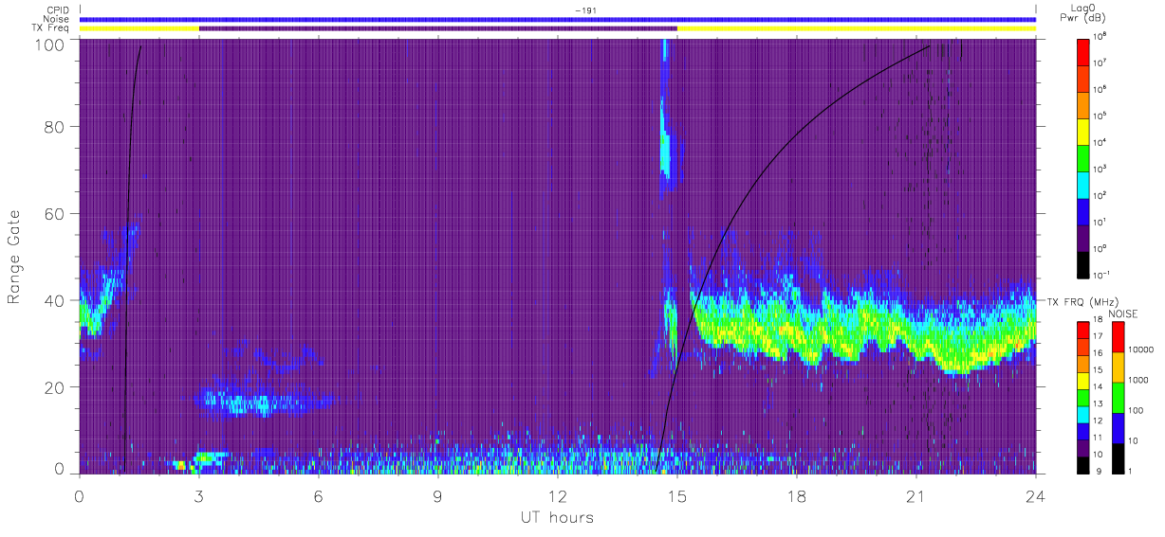The image size is (1165, 537).
Task: Click the red top segment of the Lag0 Pwr colorbar
Action: click(x=1084, y=51)
